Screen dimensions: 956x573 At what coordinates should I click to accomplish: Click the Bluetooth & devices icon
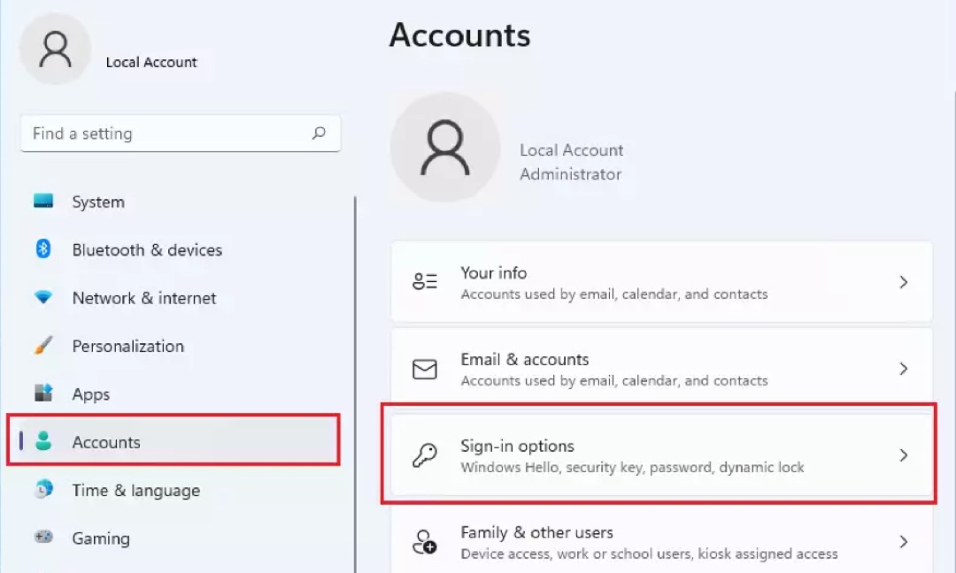(43, 249)
